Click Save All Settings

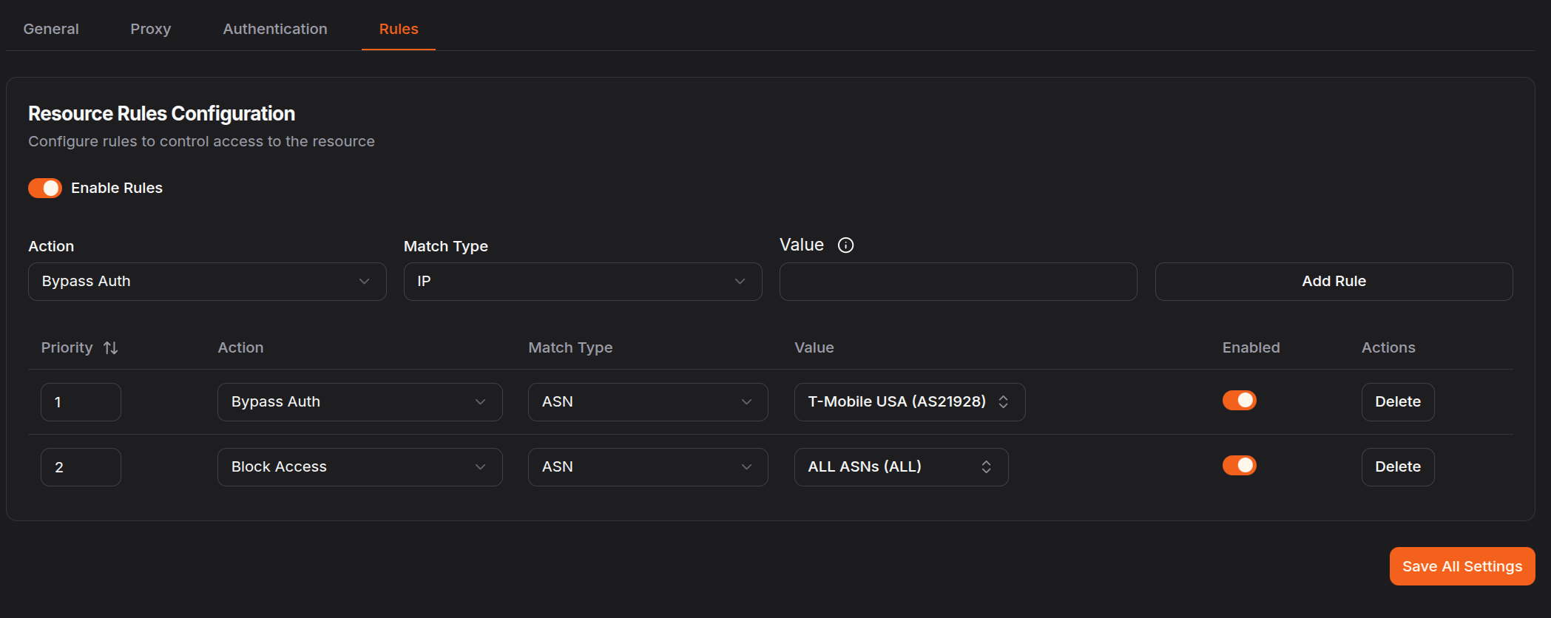(1462, 566)
